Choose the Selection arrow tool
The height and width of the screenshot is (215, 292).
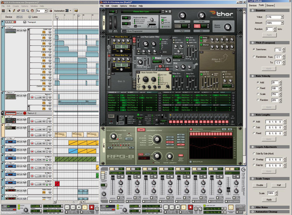pyautogui.click(x=9, y=10)
